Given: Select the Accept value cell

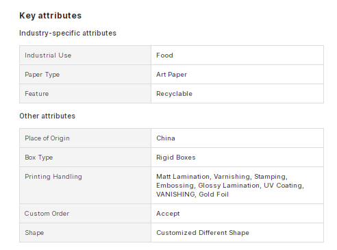Looking at the screenshot, I should click(x=237, y=214).
